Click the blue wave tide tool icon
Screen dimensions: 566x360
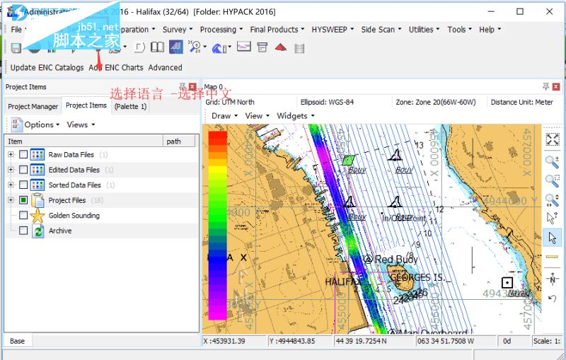tap(219, 47)
